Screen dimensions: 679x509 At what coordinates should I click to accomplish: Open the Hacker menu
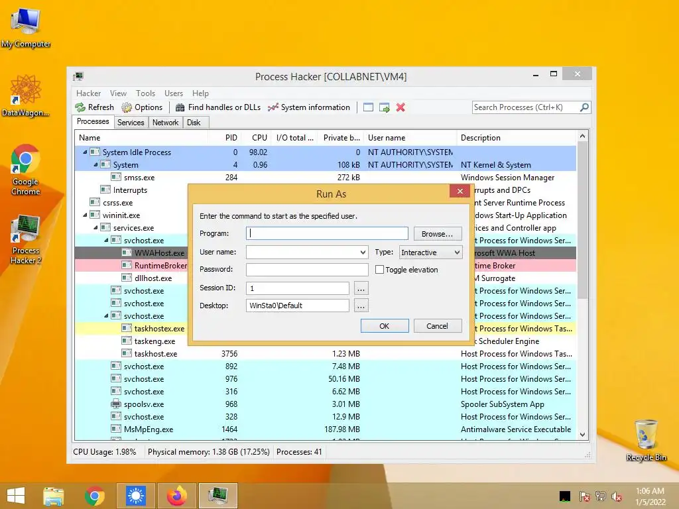pos(88,93)
